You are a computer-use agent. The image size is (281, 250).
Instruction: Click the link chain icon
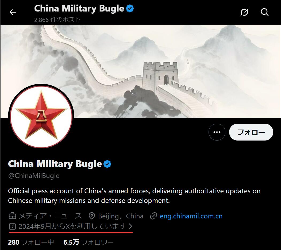pyautogui.click(x=153, y=216)
